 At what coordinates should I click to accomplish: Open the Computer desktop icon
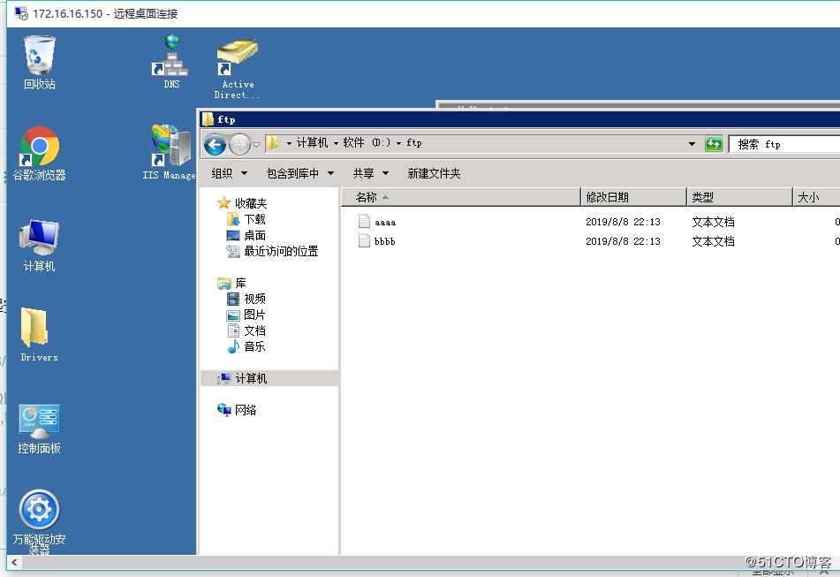click(x=39, y=246)
